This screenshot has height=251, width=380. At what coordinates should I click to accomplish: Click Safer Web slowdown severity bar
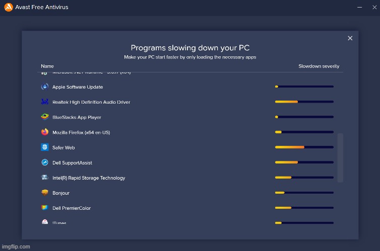click(x=304, y=147)
